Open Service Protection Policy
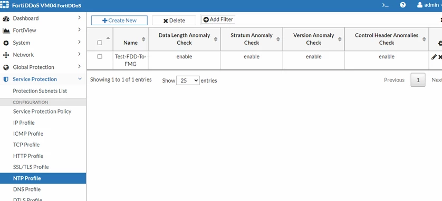 (x=42, y=112)
